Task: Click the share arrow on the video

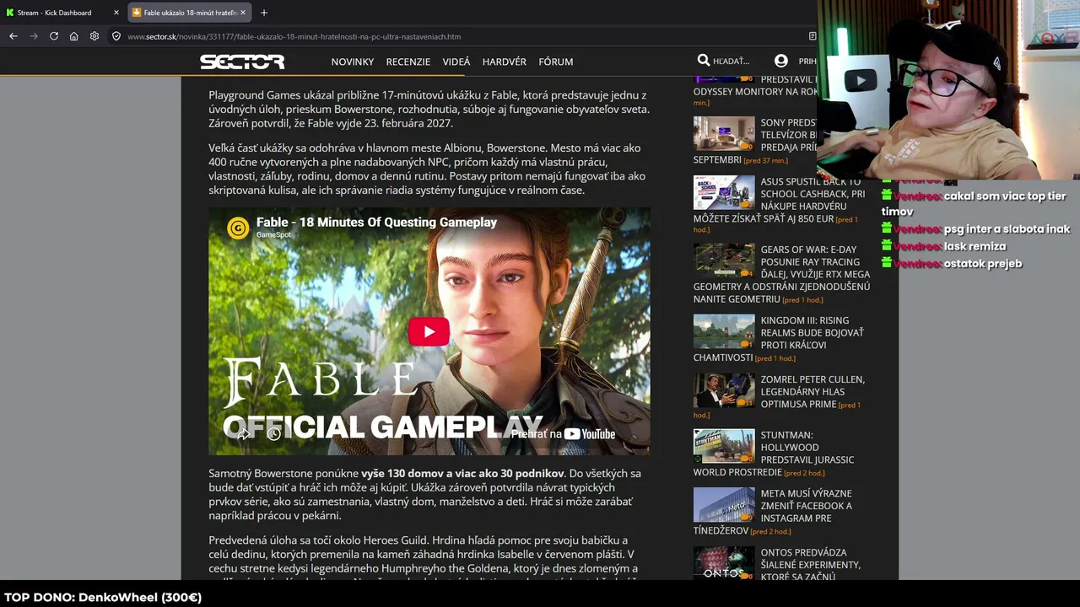Action: pos(243,433)
